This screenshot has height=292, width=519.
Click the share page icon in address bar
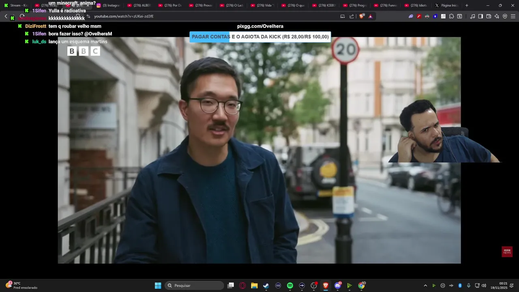(352, 16)
